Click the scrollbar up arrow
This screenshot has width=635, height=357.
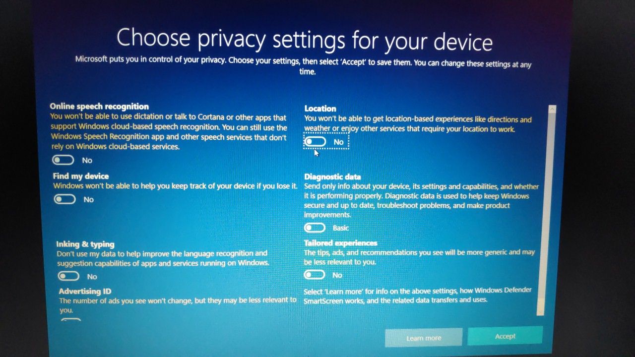click(552, 110)
